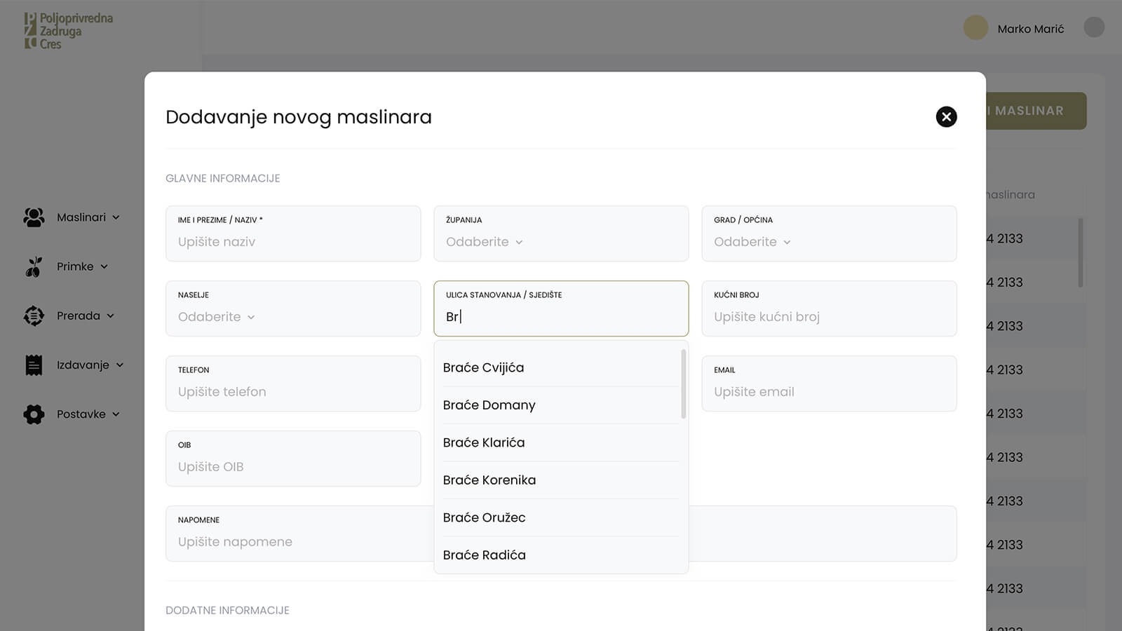
Task: Open Primke sidebar menu item
Action: point(66,266)
